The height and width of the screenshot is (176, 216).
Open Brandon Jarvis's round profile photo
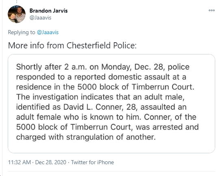pos(17,14)
